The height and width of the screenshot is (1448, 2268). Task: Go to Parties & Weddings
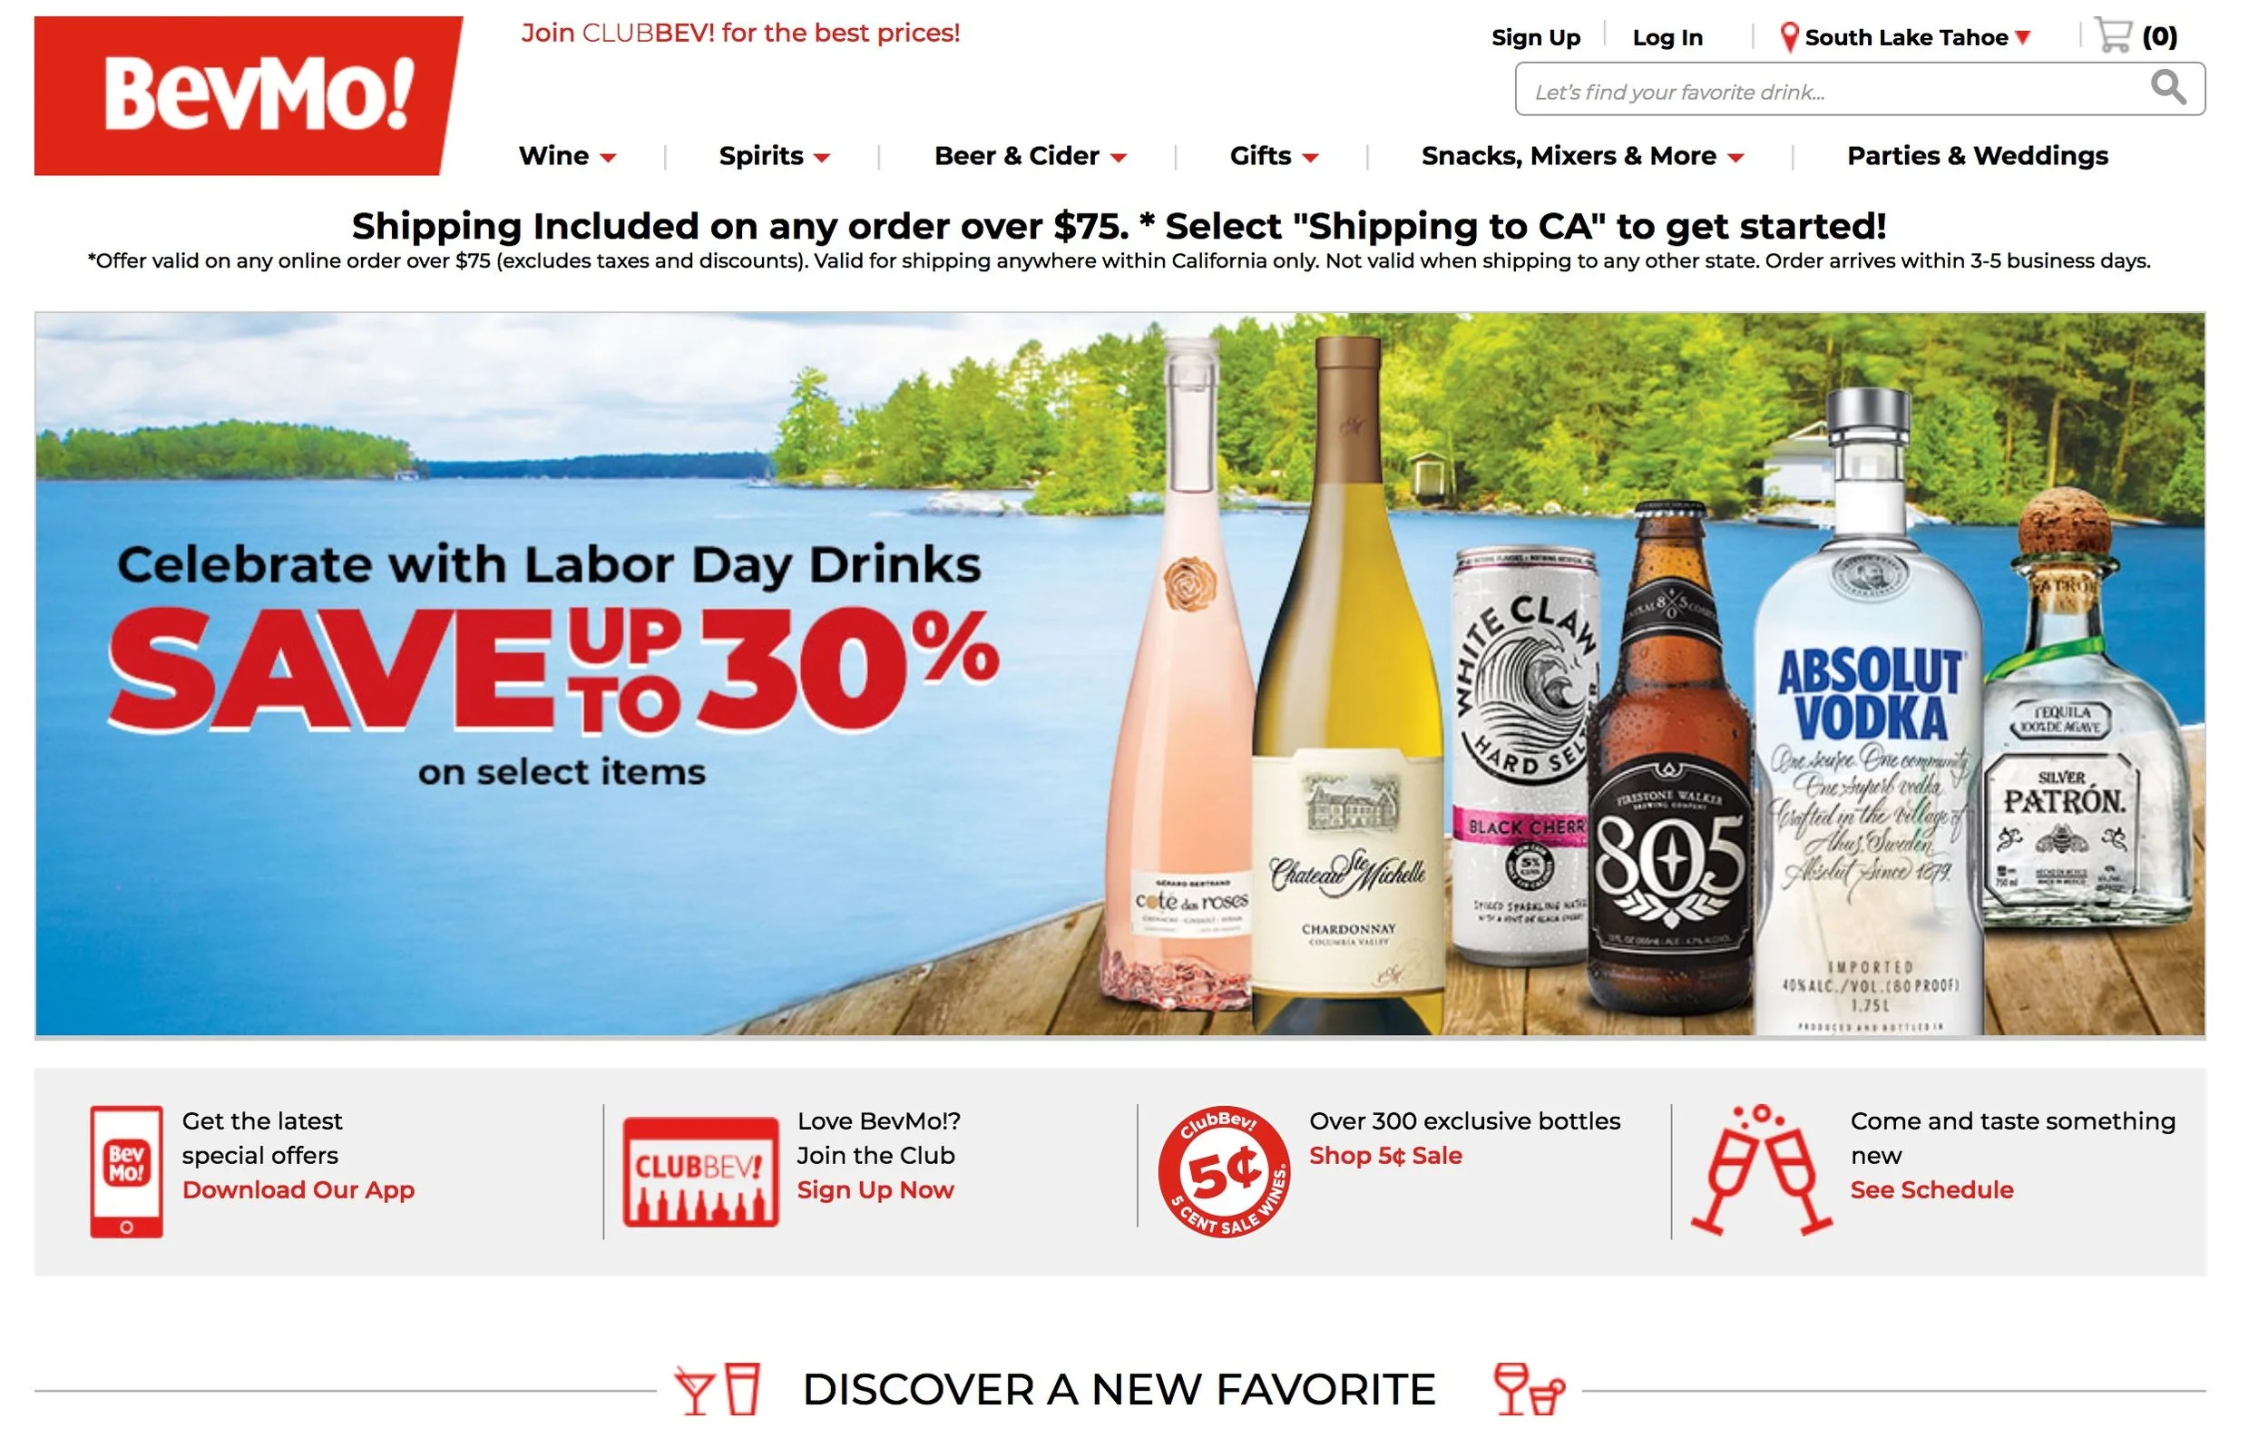coord(1977,155)
